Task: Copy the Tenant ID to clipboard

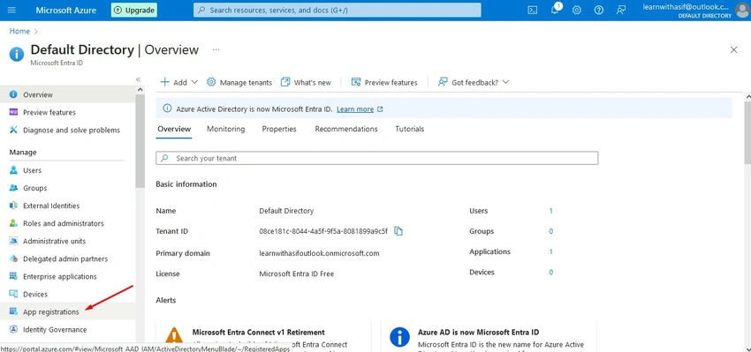Action: tap(398, 231)
